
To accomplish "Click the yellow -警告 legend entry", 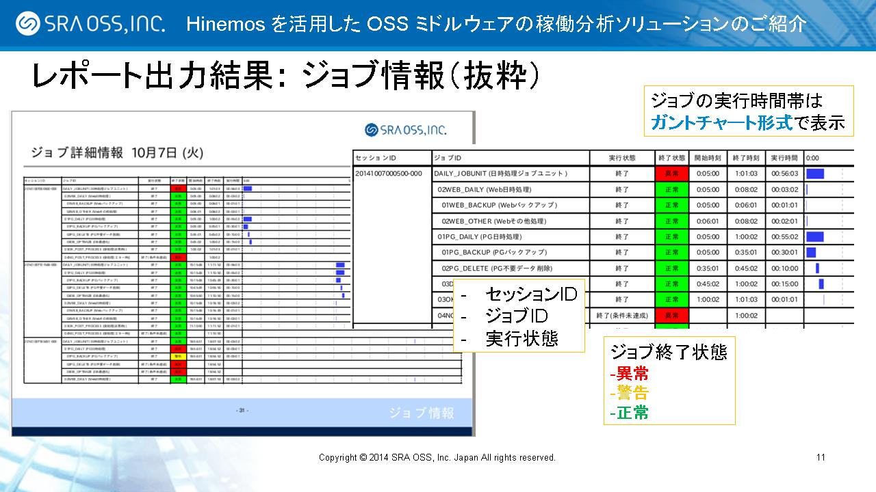I will (630, 393).
